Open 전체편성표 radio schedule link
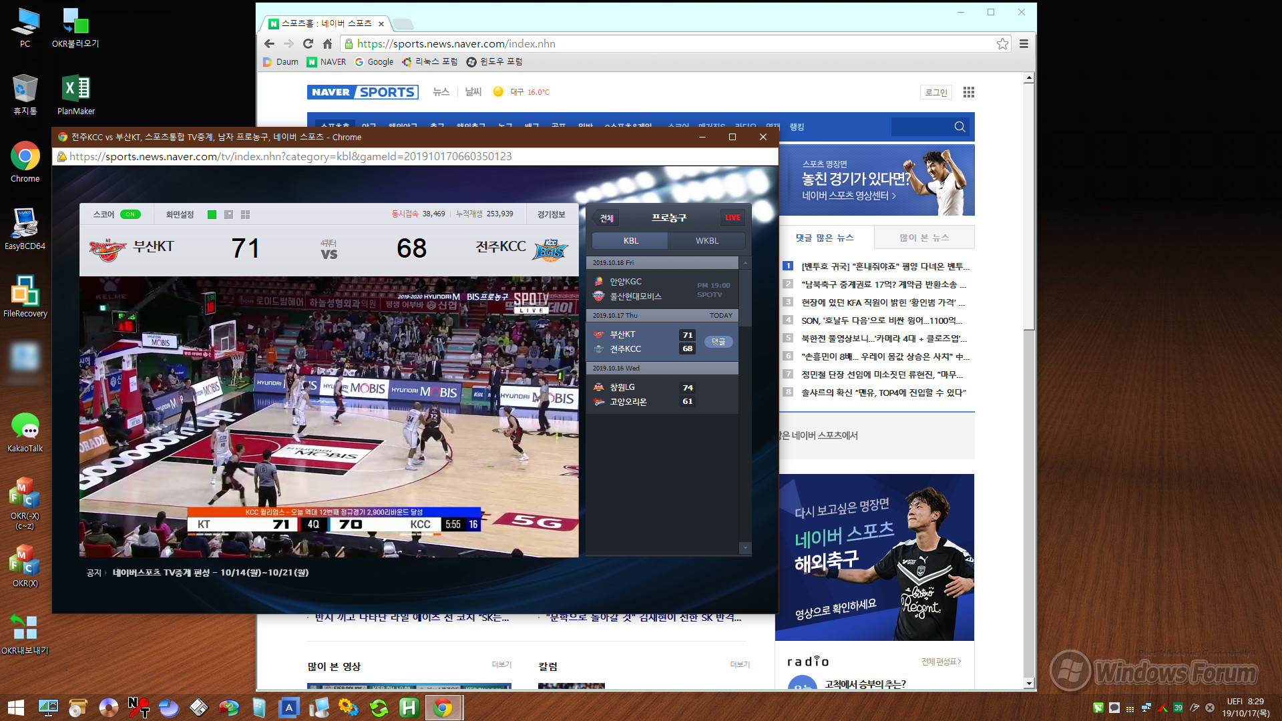This screenshot has width=1282, height=721. click(941, 662)
